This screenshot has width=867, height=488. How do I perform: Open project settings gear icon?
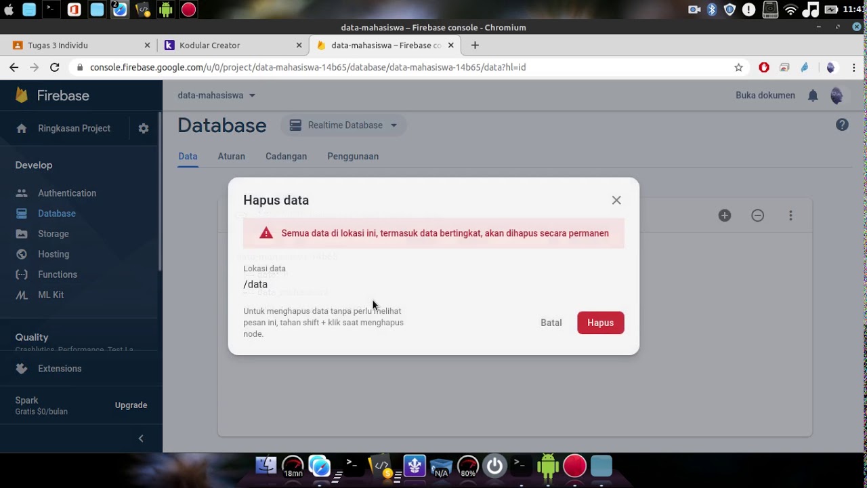coord(144,128)
